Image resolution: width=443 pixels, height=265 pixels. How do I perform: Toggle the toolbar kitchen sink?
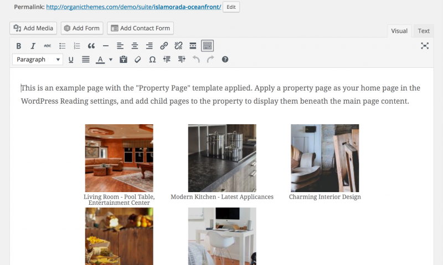tap(207, 46)
